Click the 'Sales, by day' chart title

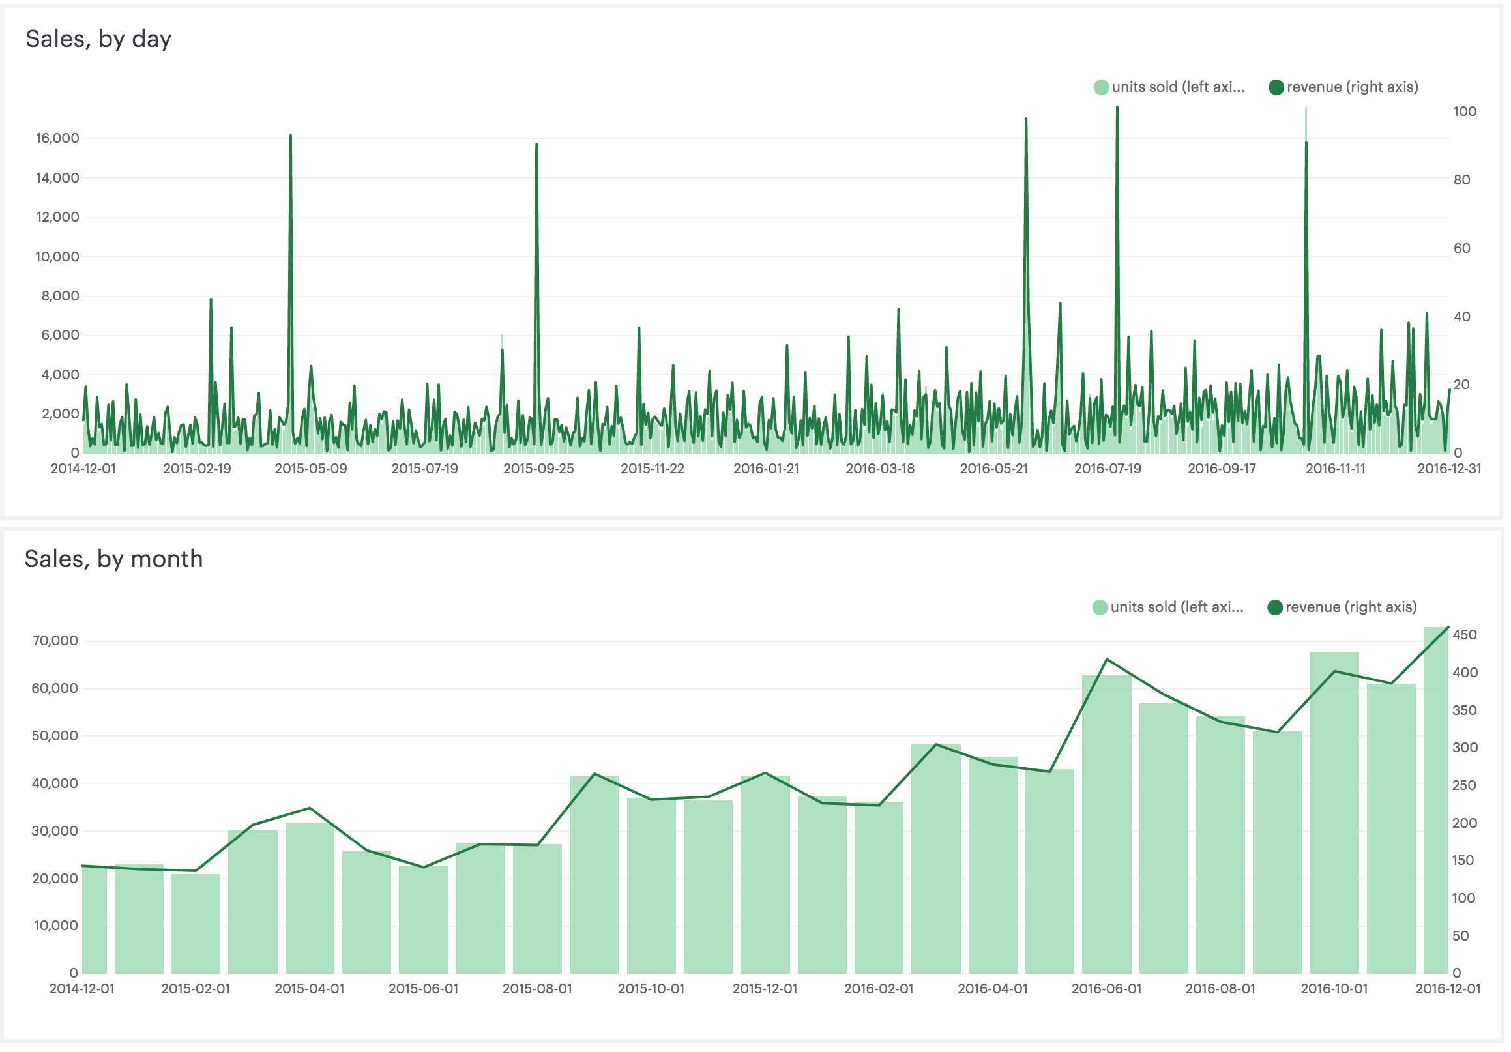click(x=98, y=39)
